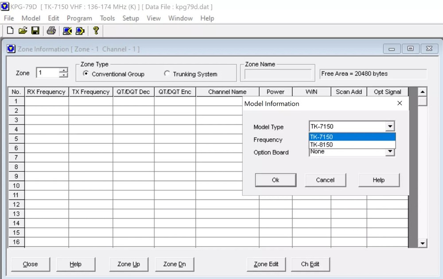Screen dimensions: 443x279
Task: Save the data file with the floppy icon
Action: click(35, 30)
